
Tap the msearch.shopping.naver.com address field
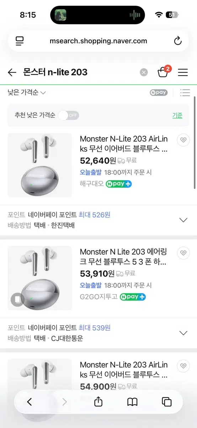pos(98,41)
